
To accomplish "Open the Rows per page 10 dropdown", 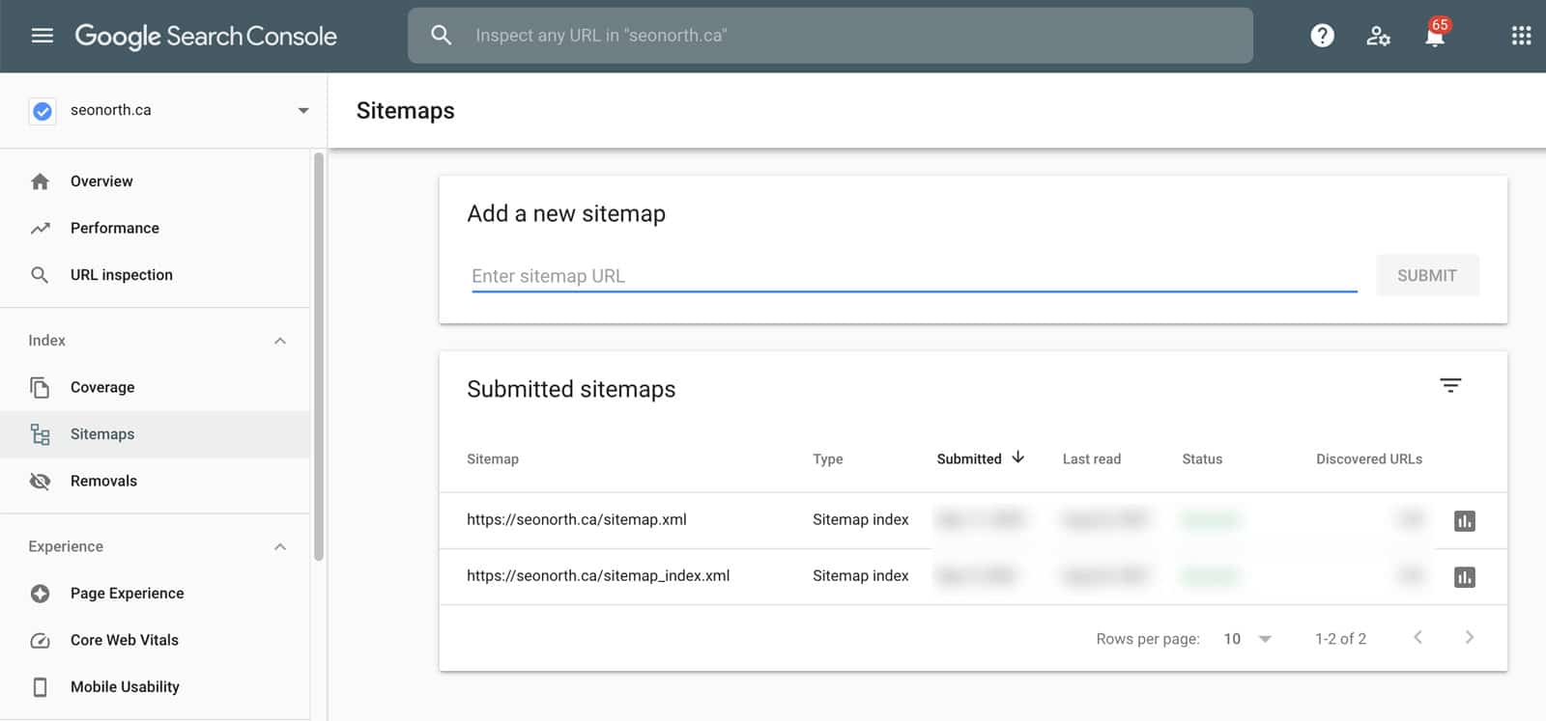I will coord(1247,639).
